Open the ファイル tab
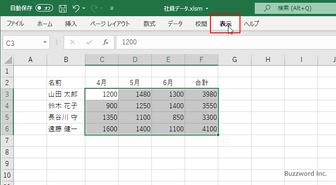This screenshot has height=185, width=336. coord(15,24)
